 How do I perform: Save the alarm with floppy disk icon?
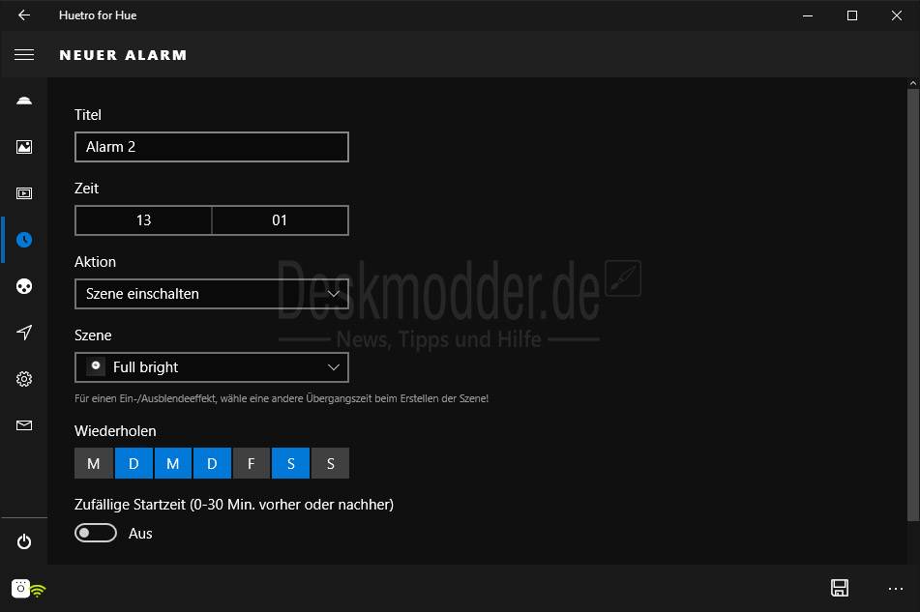840,588
